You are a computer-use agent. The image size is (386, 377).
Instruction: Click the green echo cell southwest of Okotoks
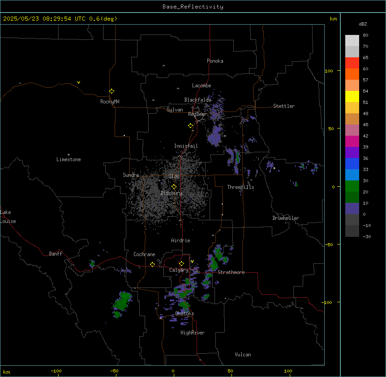click(x=122, y=304)
